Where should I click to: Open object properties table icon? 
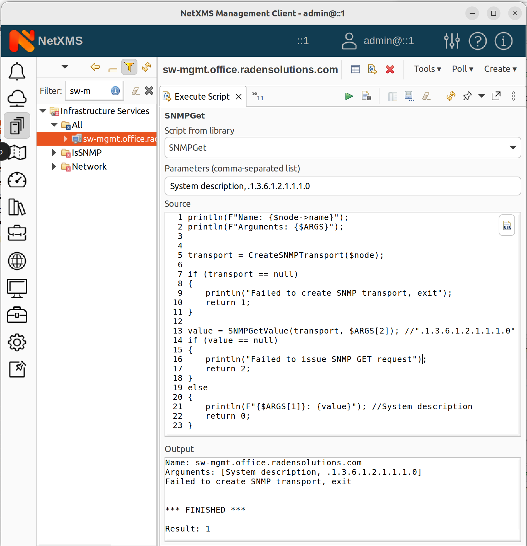click(x=356, y=69)
